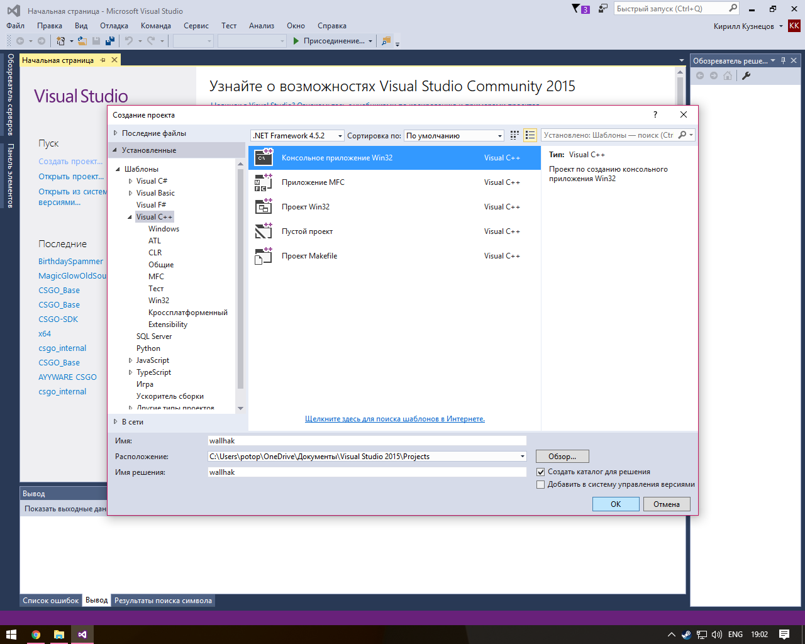The height and width of the screenshot is (644, 805).
Task: Click the Undo toolbar icon
Action: coord(129,41)
